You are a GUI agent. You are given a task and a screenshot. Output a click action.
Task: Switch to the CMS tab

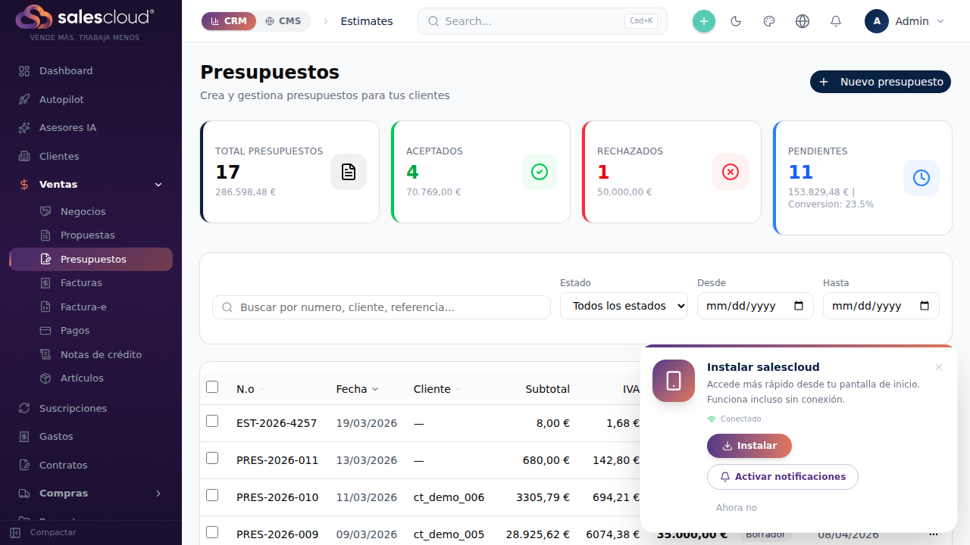pyautogui.click(x=283, y=21)
